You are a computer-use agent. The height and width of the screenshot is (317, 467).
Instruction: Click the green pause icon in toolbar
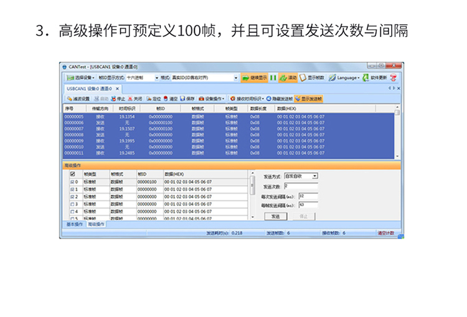273,78
